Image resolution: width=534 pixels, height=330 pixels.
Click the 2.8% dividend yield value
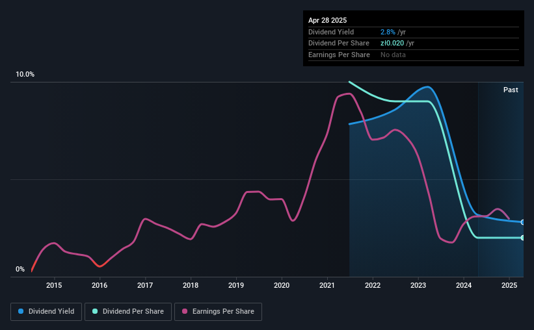click(x=388, y=32)
